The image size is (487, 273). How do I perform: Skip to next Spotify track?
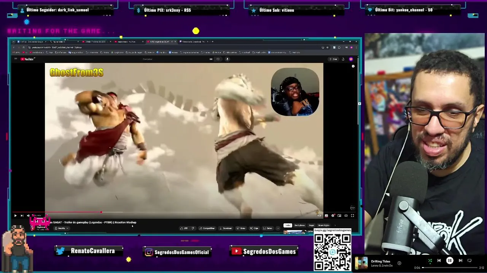[x=460, y=260]
